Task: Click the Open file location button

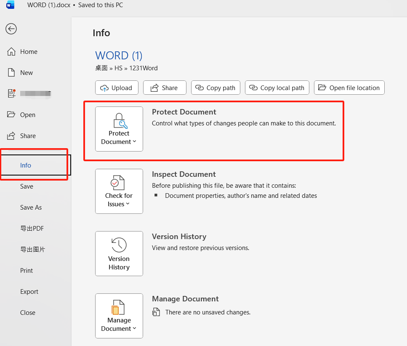Action: tap(349, 88)
